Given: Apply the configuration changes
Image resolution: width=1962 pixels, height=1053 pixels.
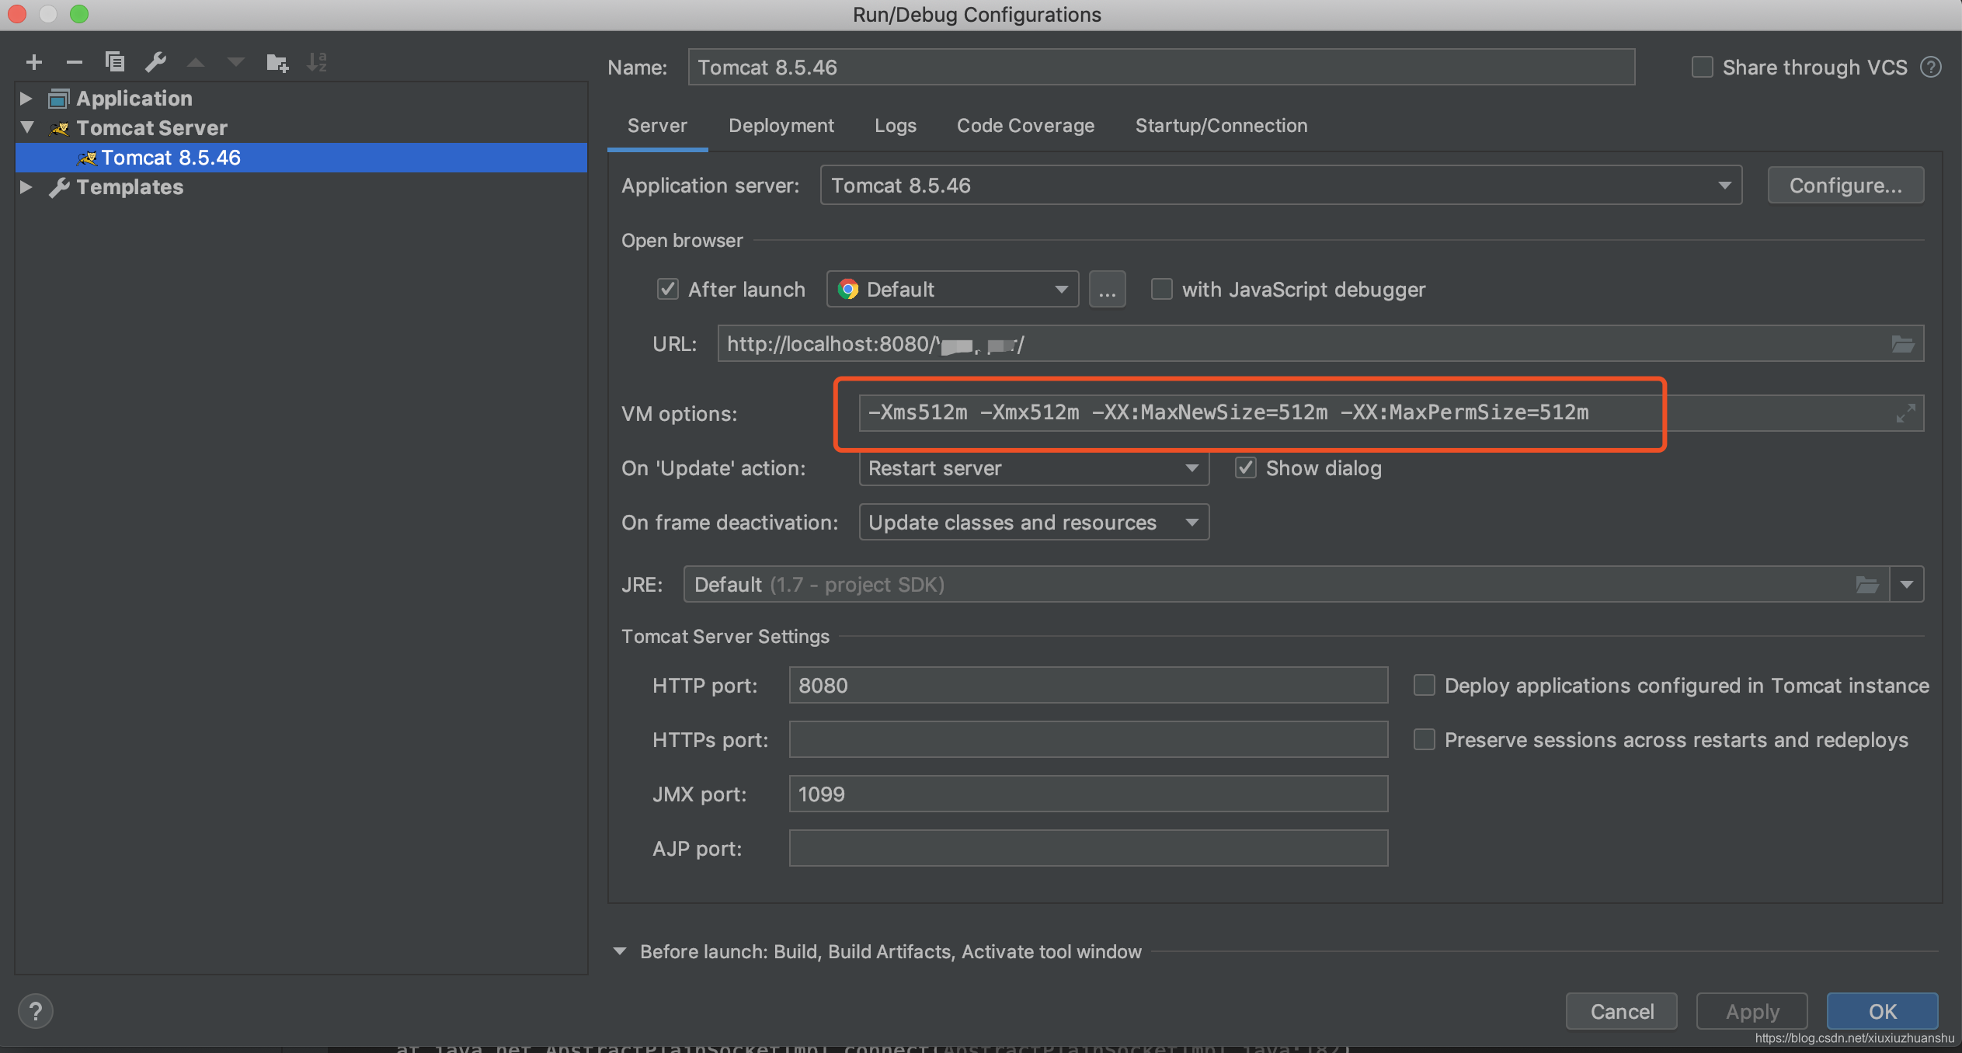Looking at the screenshot, I should click(x=1751, y=1011).
